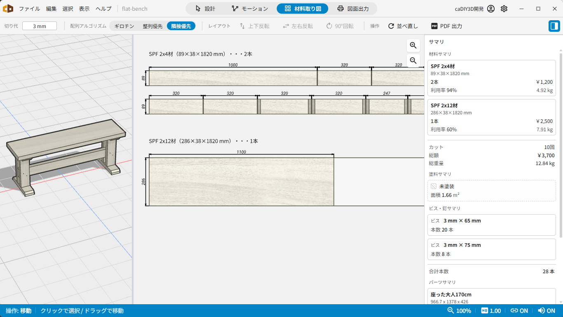Click the zoom in magnifier icon
The image size is (563, 317).
pos(413,45)
